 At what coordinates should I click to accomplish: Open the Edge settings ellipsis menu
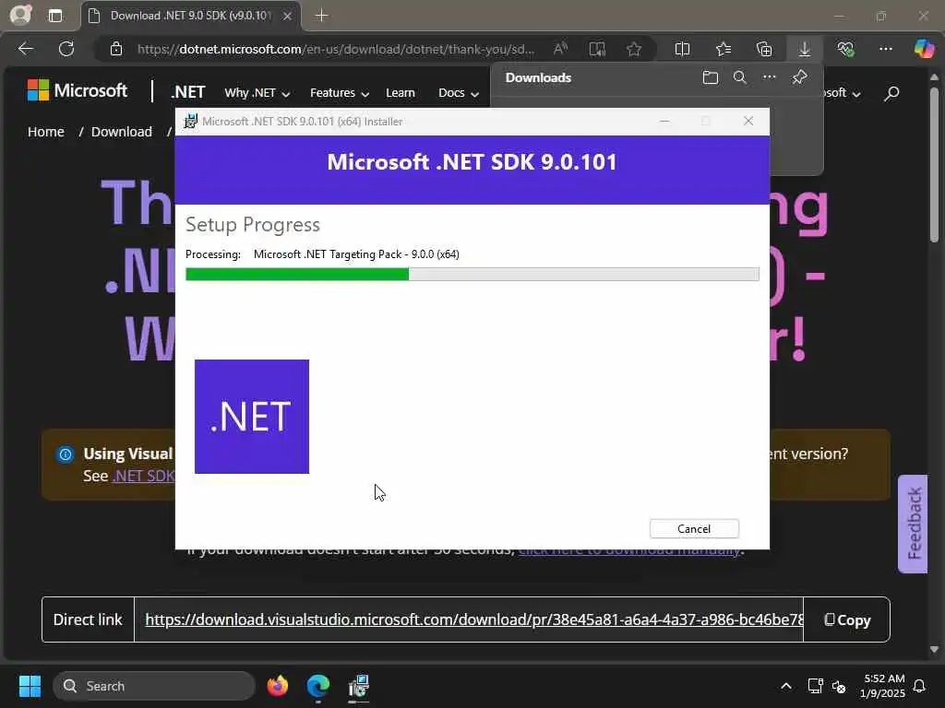[885, 49]
